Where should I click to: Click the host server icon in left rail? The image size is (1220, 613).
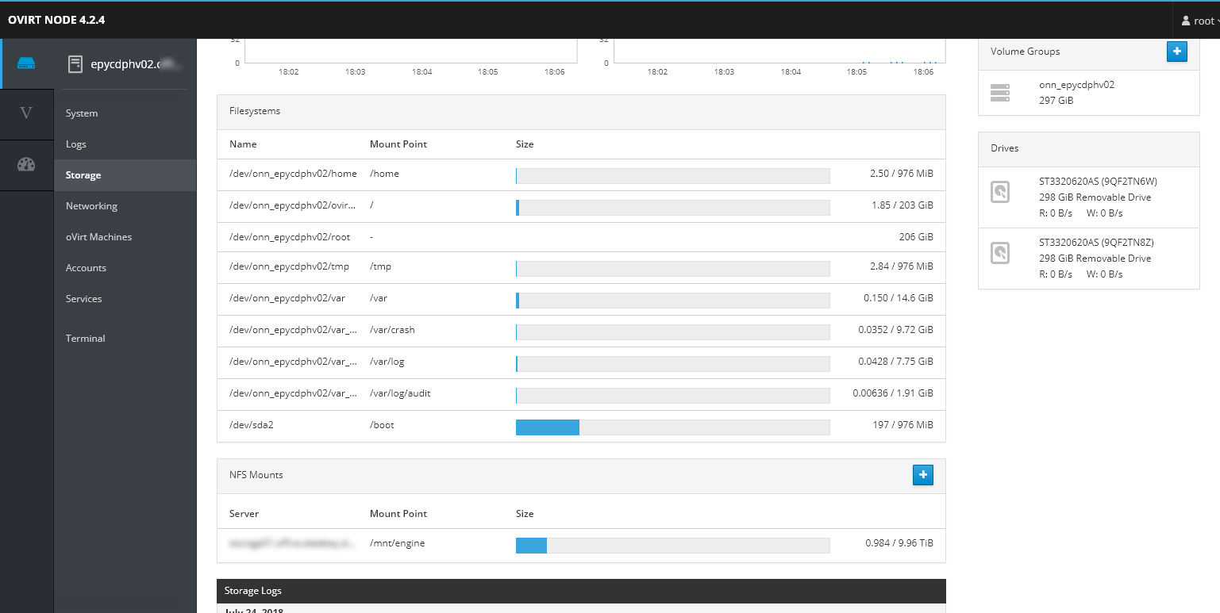click(x=26, y=63)
